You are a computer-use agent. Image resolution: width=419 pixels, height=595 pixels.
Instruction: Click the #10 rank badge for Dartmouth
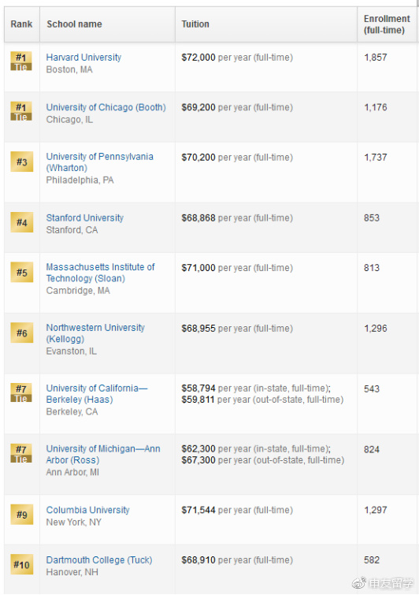21,564
